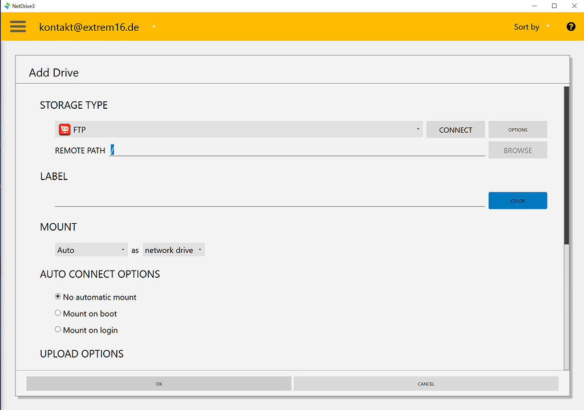
Task: Open the label COLOR picker
Action: pos(517,200)
